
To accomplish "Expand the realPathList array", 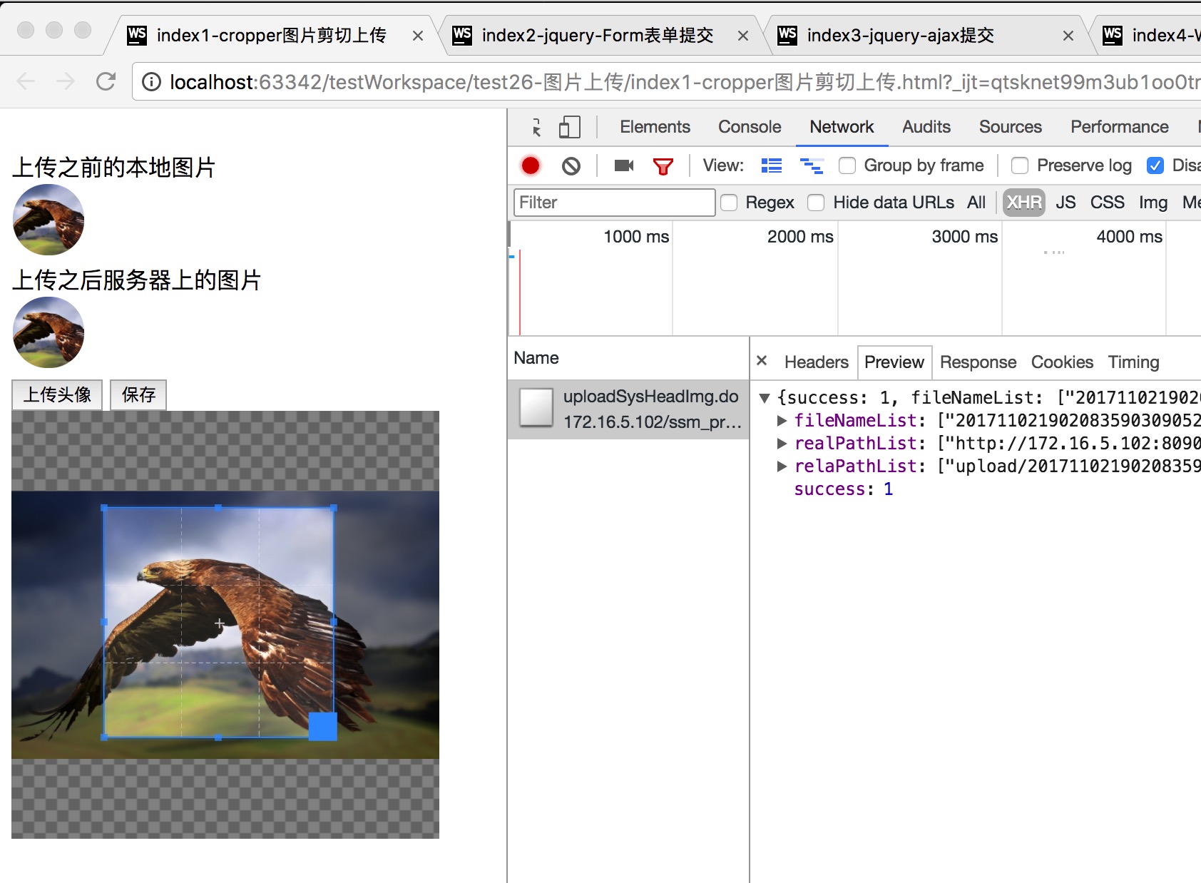I will point(782,444).
